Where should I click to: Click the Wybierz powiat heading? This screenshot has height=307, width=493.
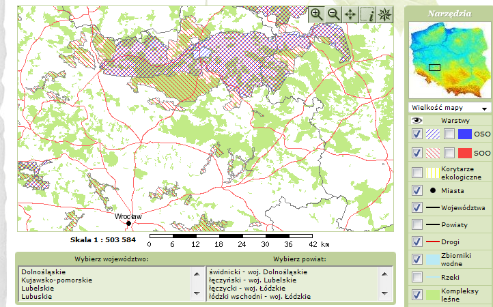point(300,259)
